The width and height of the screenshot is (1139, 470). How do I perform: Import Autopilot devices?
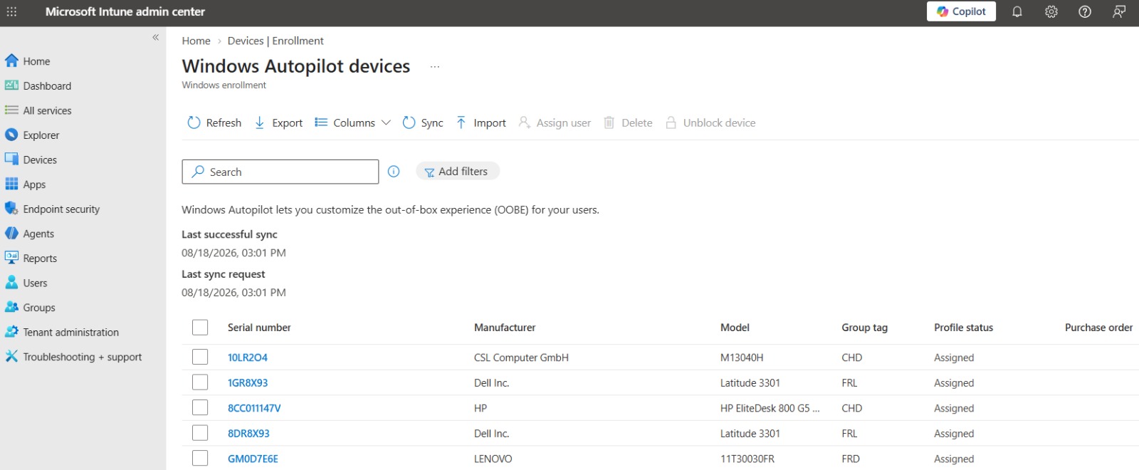pyautogui.click(x=481, y=122)
